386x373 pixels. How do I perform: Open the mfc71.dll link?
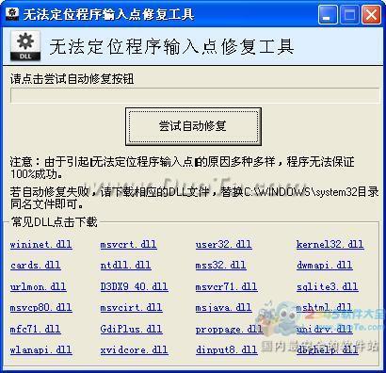coord(36,329)
